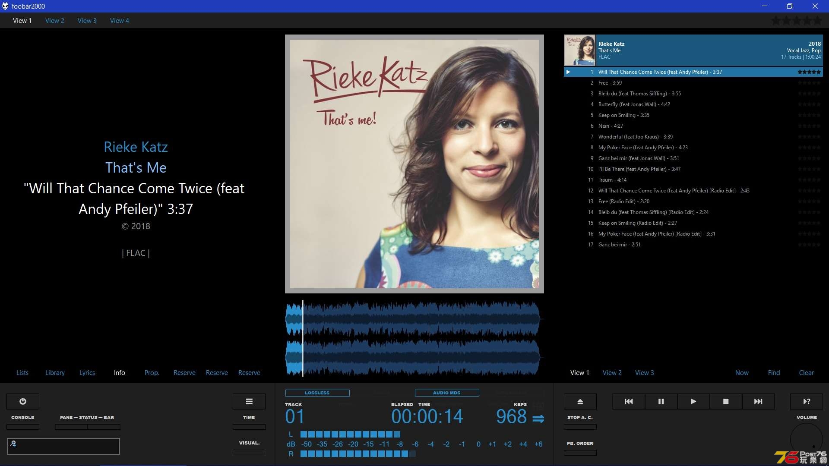This screenshot has height=466, width=829.
Task: Switch to View 4 in the top bar
Action: [x=120, y=20]
